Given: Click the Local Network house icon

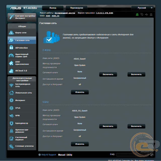Looking at the screenshot, I should point(11,93).
